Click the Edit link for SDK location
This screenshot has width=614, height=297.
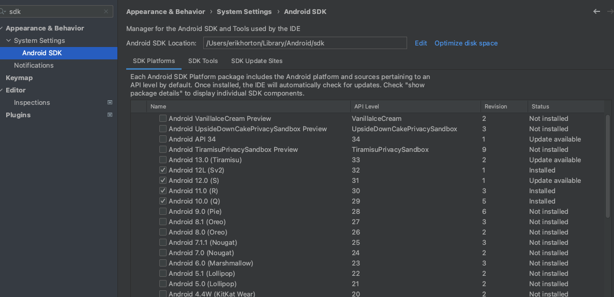(421, 43)
